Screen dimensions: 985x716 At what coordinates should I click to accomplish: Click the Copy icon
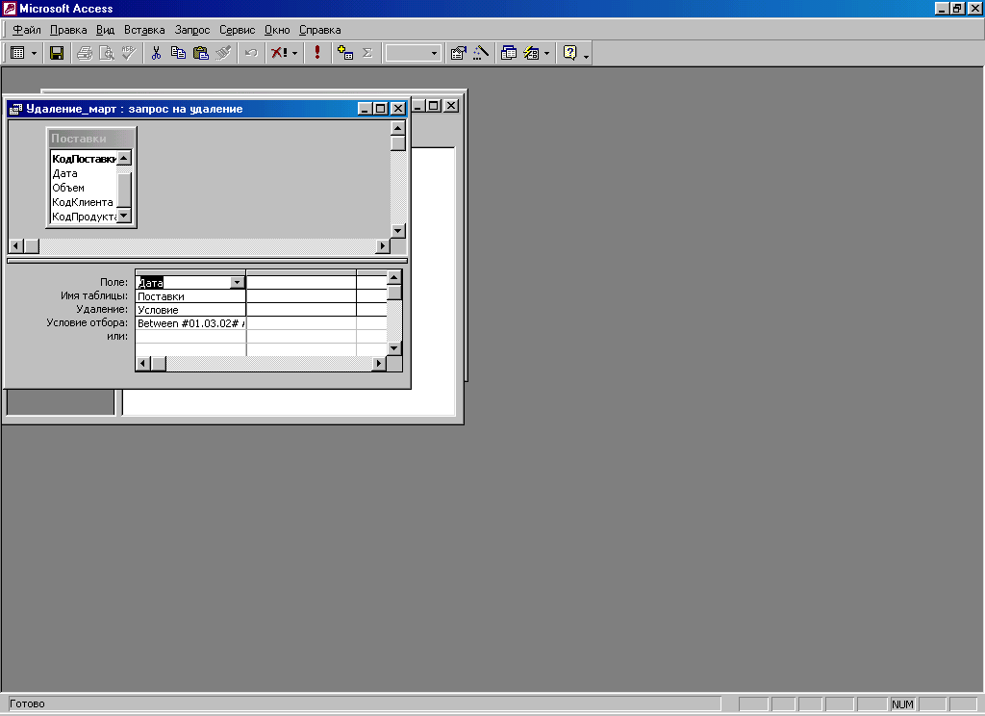pyautogui.click(x=178, y=54)
